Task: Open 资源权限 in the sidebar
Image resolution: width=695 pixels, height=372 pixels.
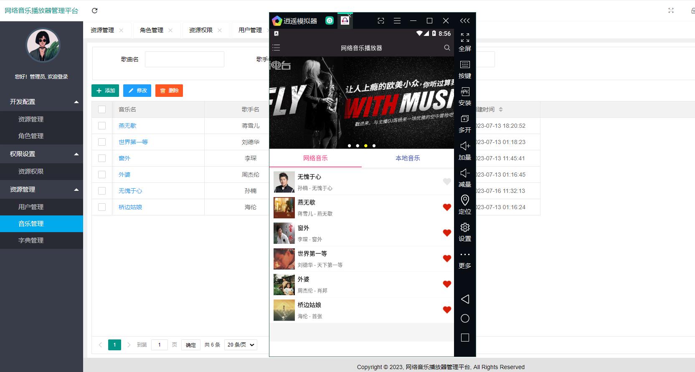Action: coord(42,172)
